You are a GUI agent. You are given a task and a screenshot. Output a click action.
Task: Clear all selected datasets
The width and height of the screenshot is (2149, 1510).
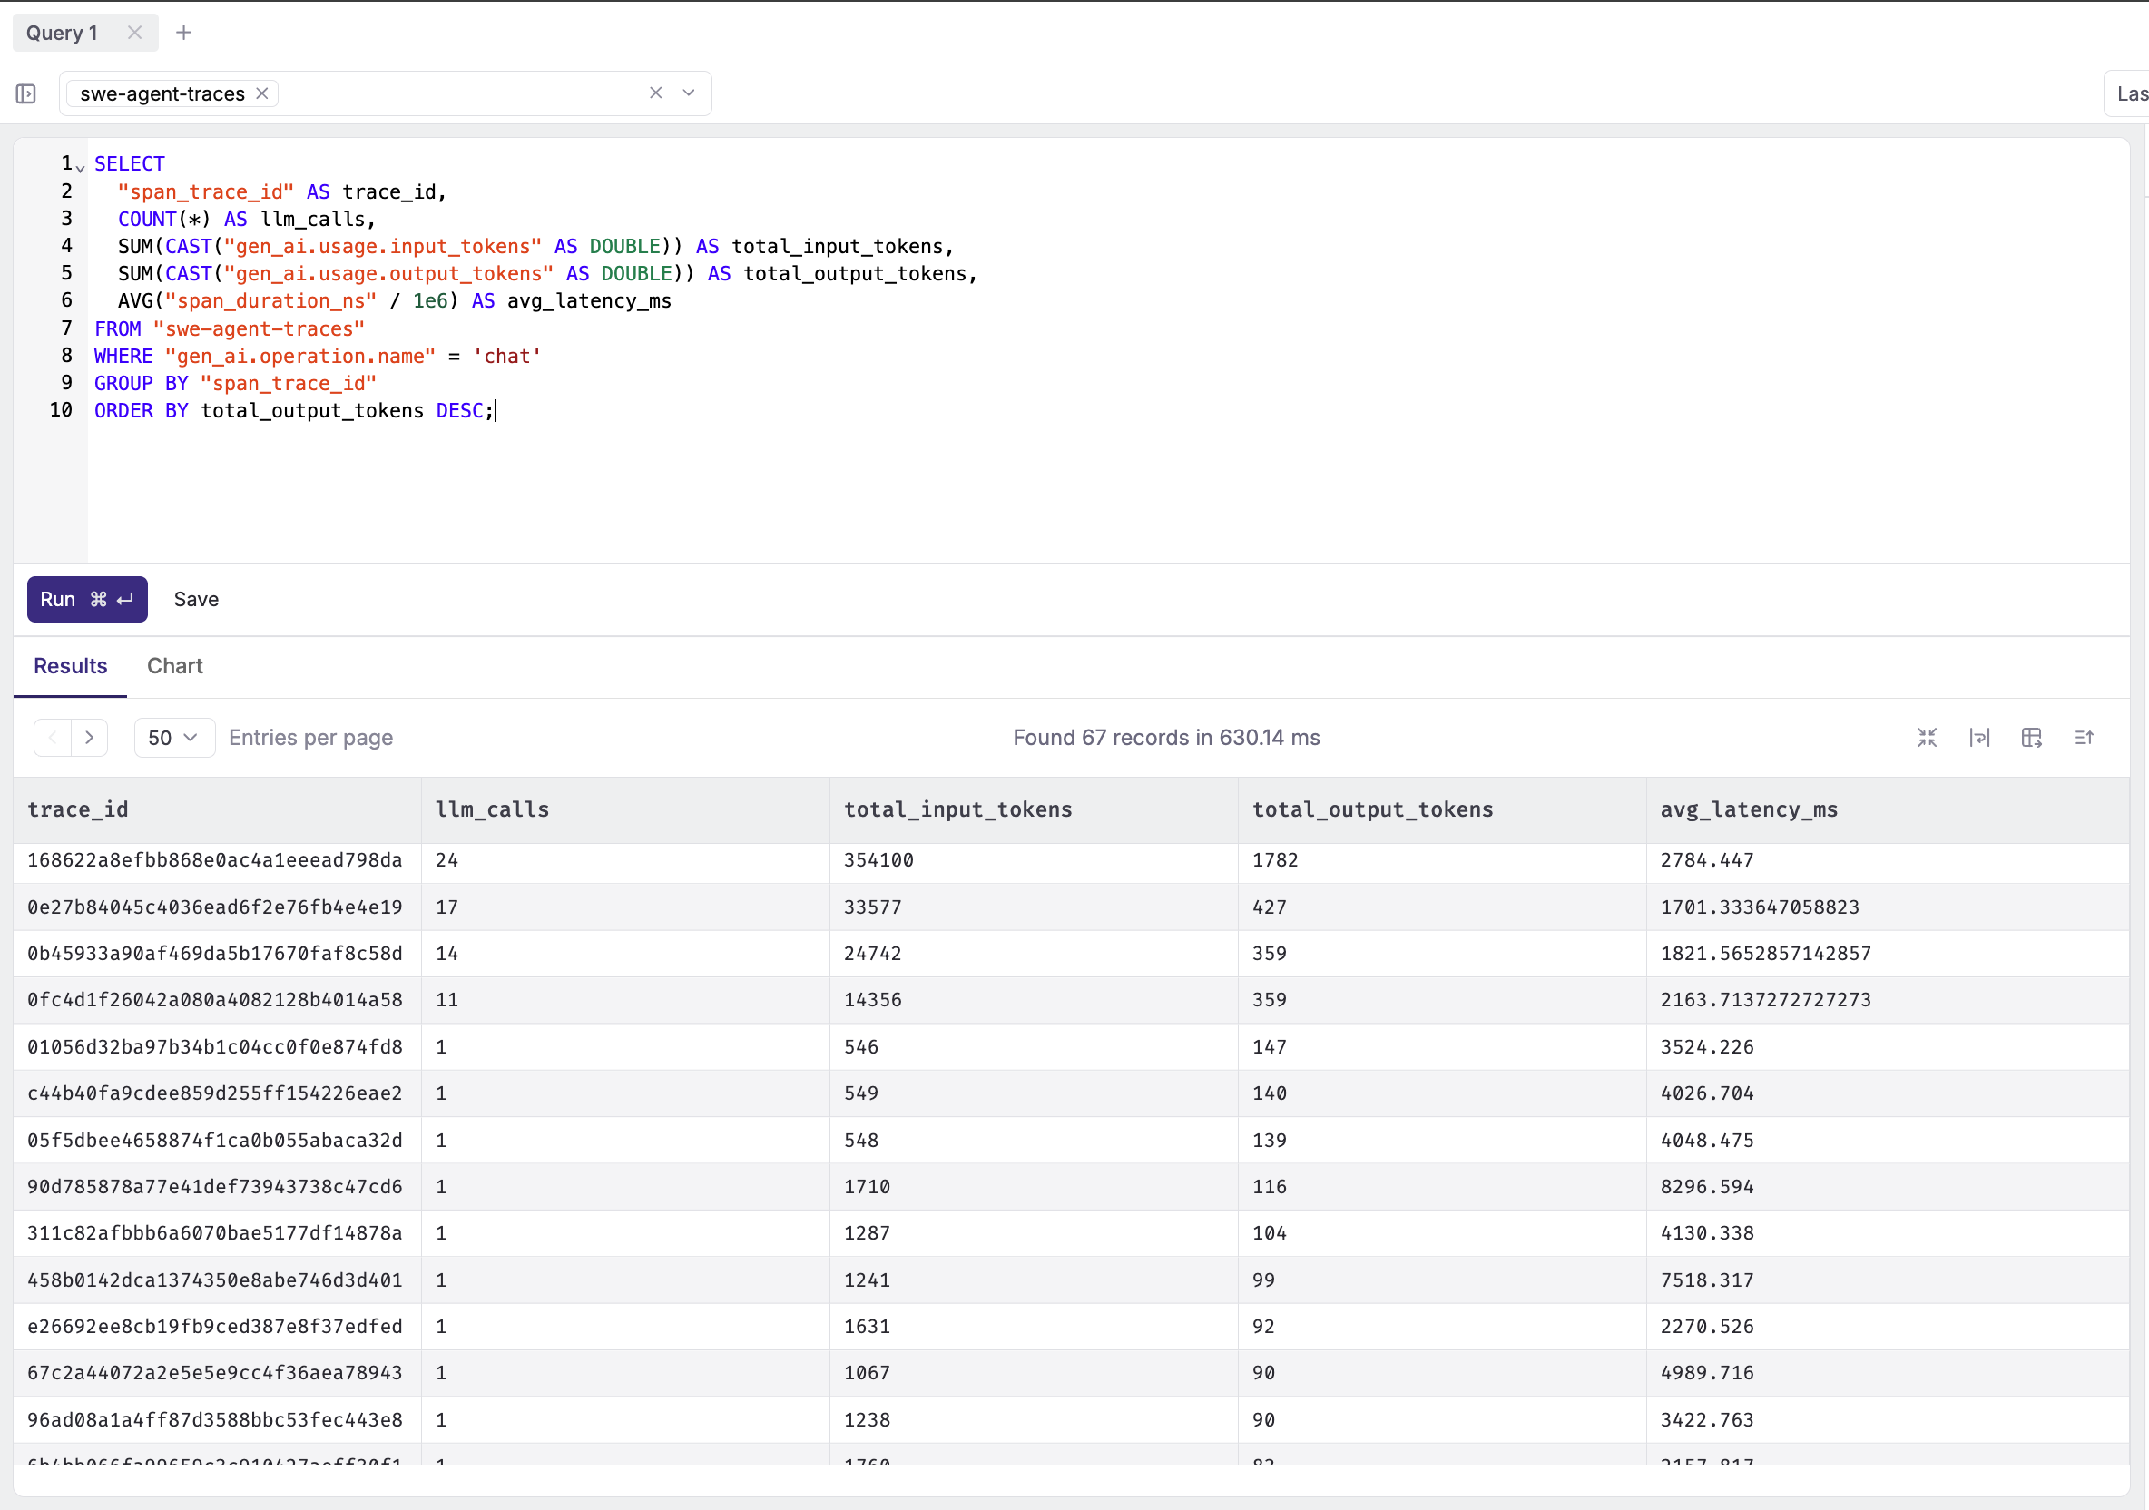point(655,93)
